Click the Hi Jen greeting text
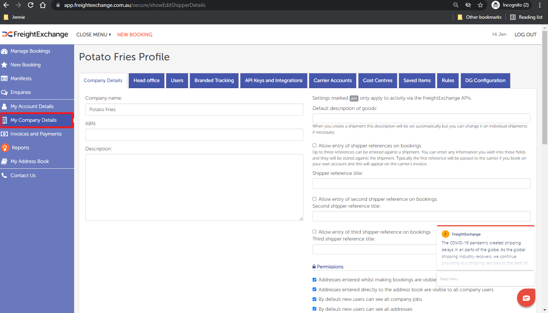Screen dimensions: 548x313 (x=499, y=34)
